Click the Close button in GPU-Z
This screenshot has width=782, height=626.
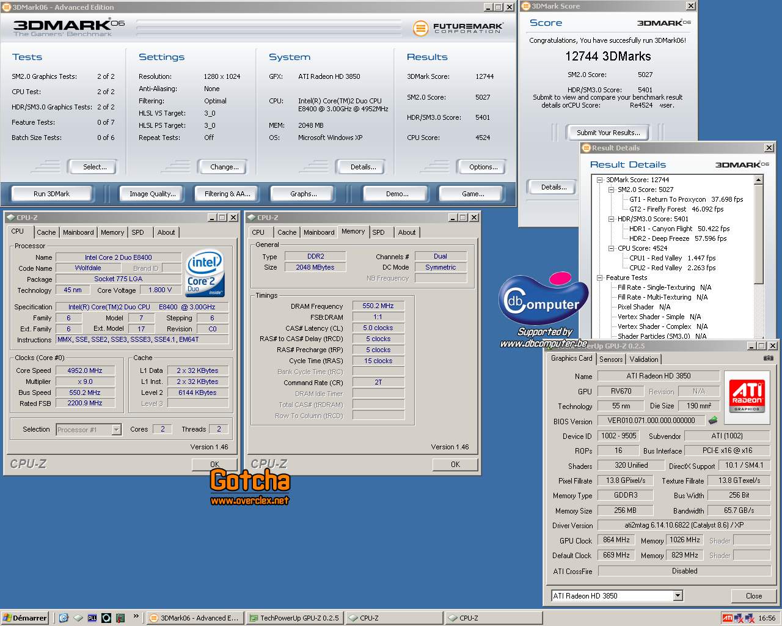click(x=754, y=595)
